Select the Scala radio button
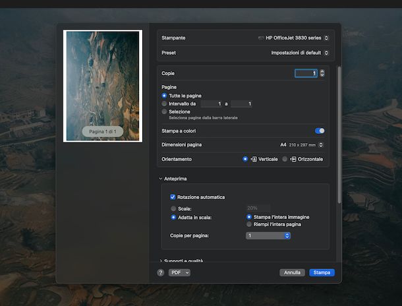This screenshot has width=402, height=306. click(173, 208)
